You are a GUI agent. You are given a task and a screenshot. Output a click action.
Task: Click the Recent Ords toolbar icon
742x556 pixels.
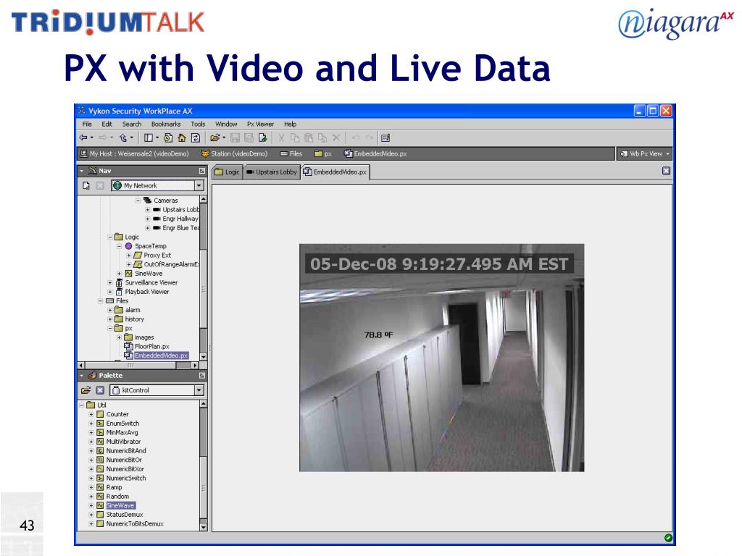(x=168, y=138)
